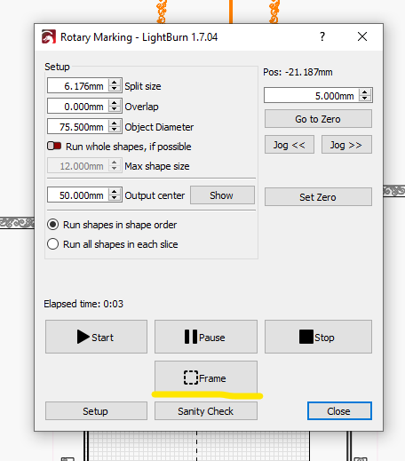Screen dimensions: 405x461
Task: Click the Object Diameter input field
Action: (78, 127)
